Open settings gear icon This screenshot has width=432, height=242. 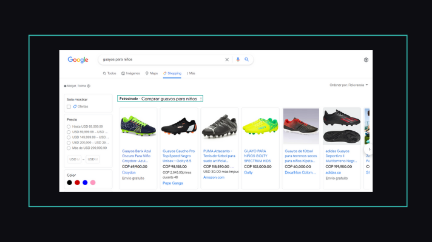(x=366, y=60)
